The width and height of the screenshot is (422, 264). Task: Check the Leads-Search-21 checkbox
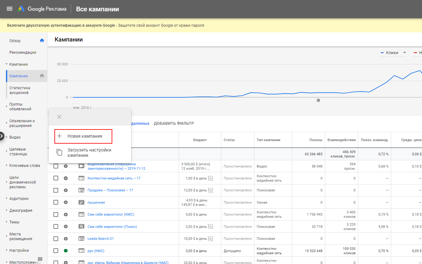tap(56, 239)
